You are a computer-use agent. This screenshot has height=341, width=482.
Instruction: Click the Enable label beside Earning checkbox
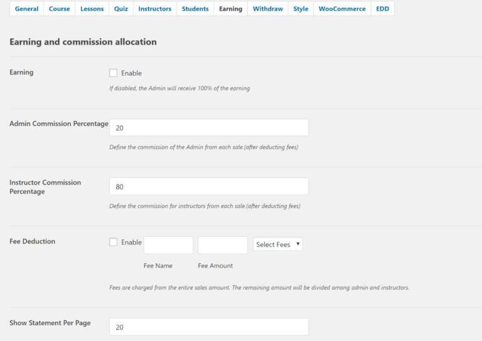point(131,73)
